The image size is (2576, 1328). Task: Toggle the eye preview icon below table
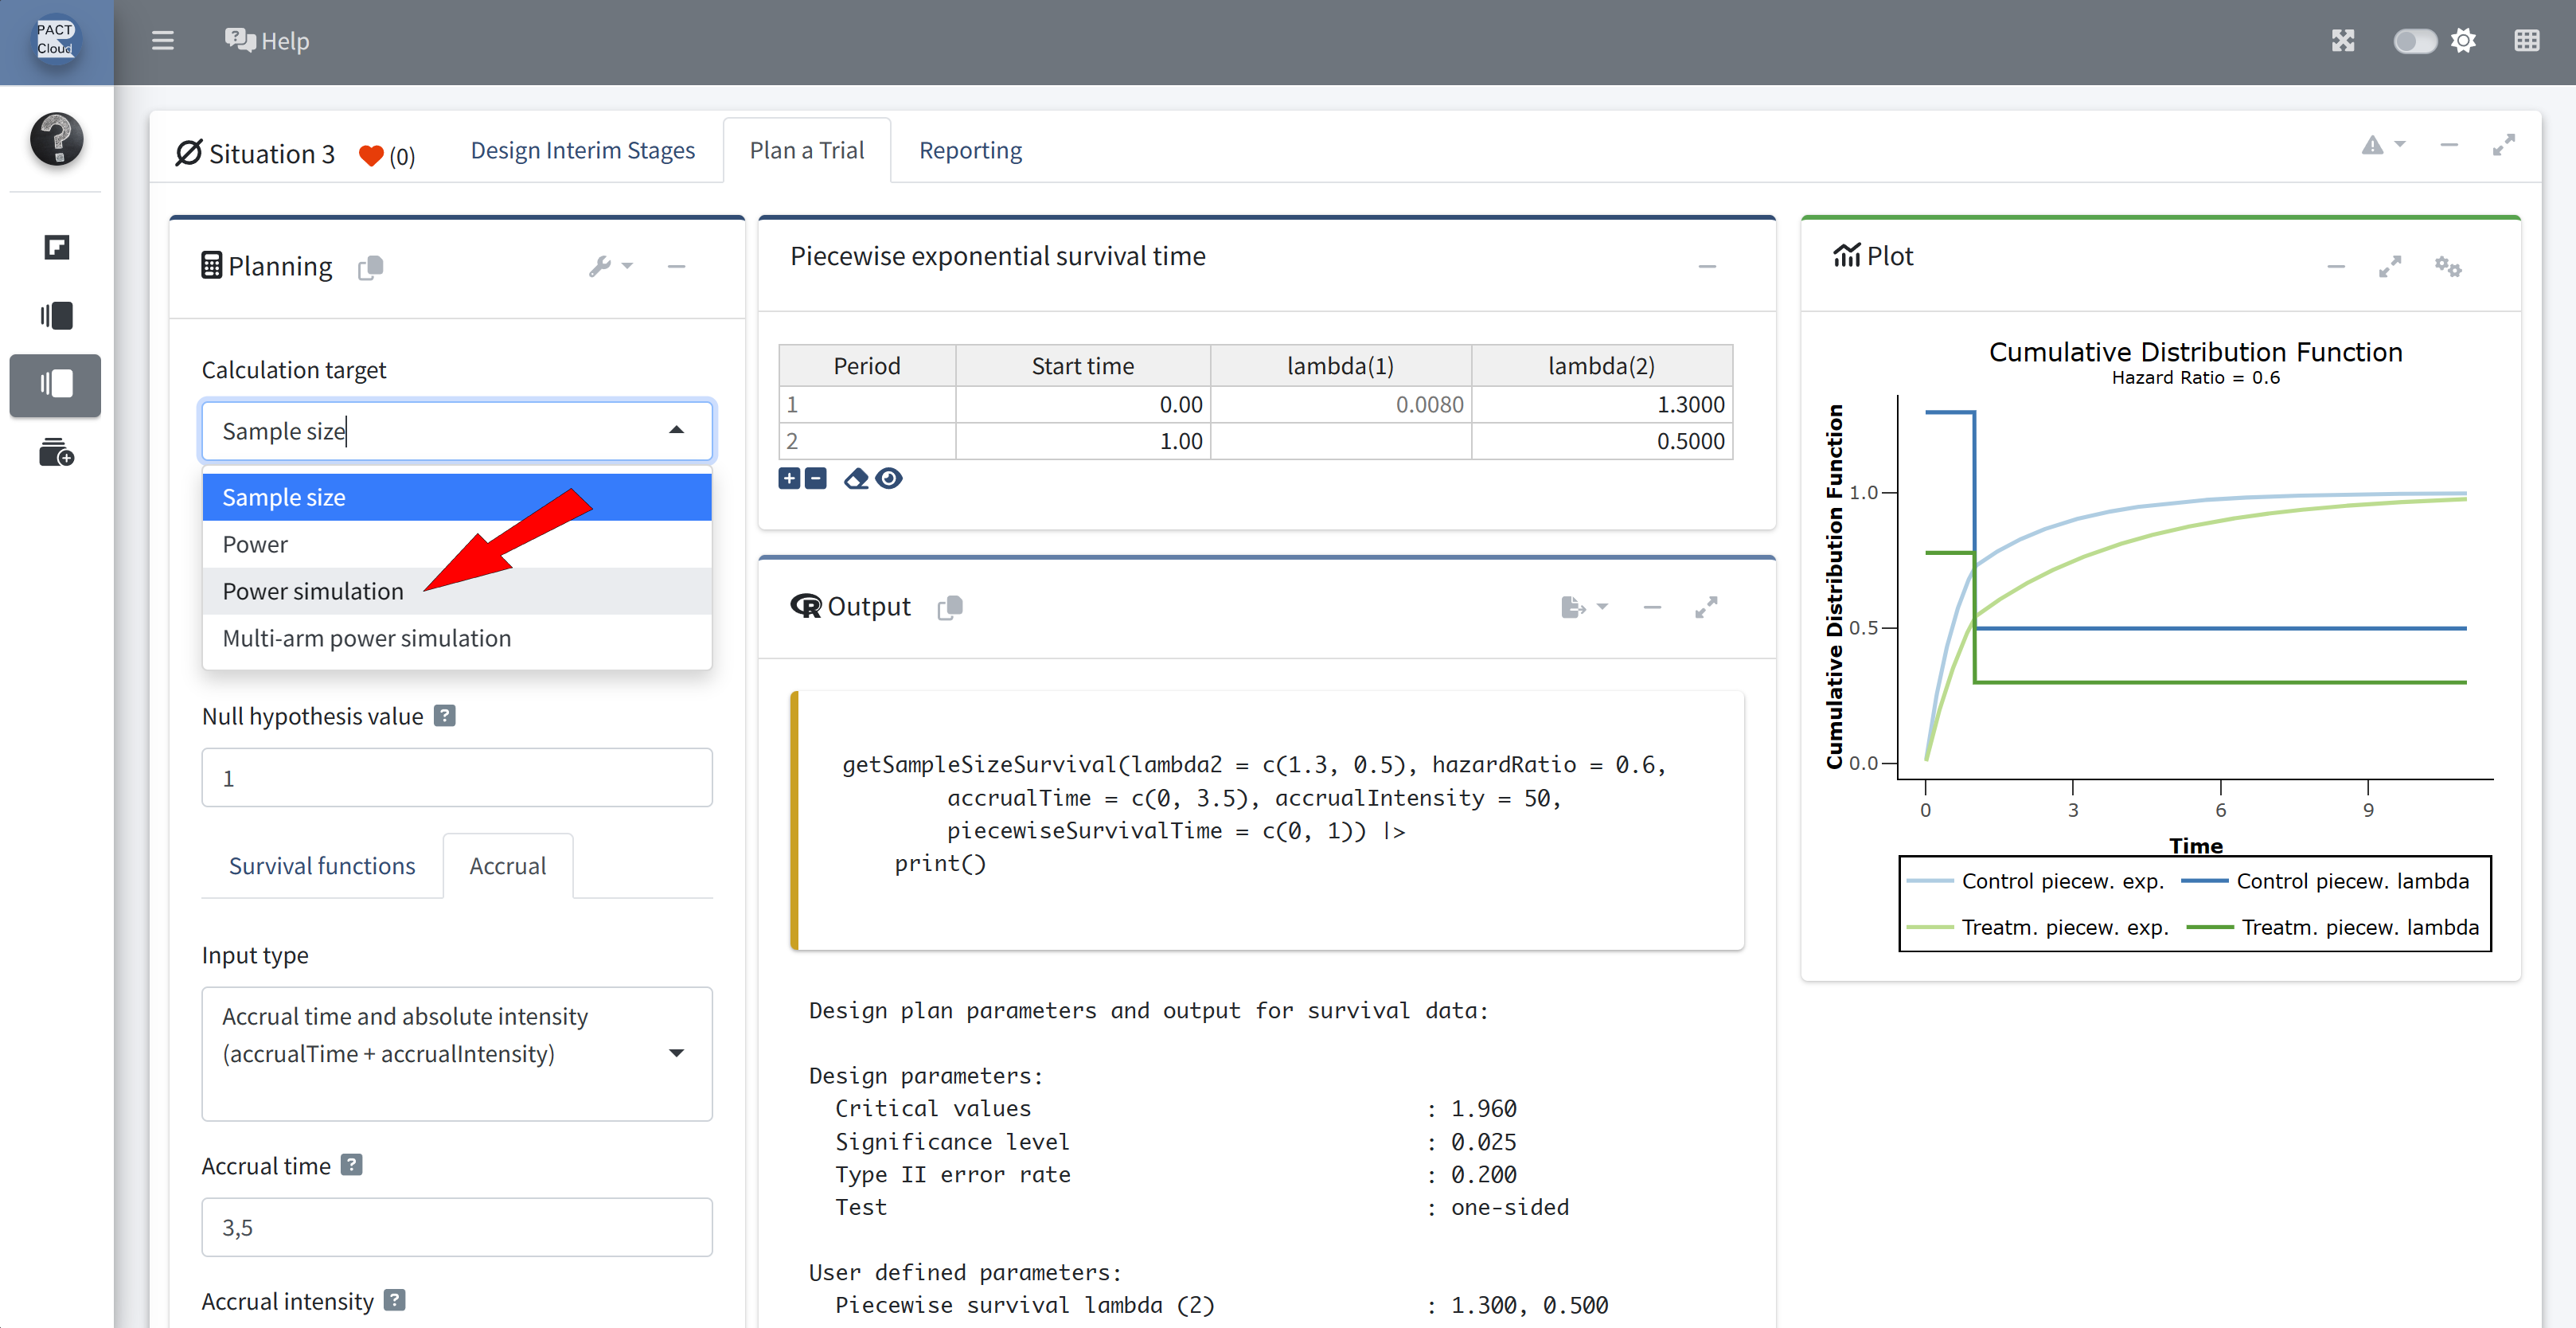click(889, 478)
